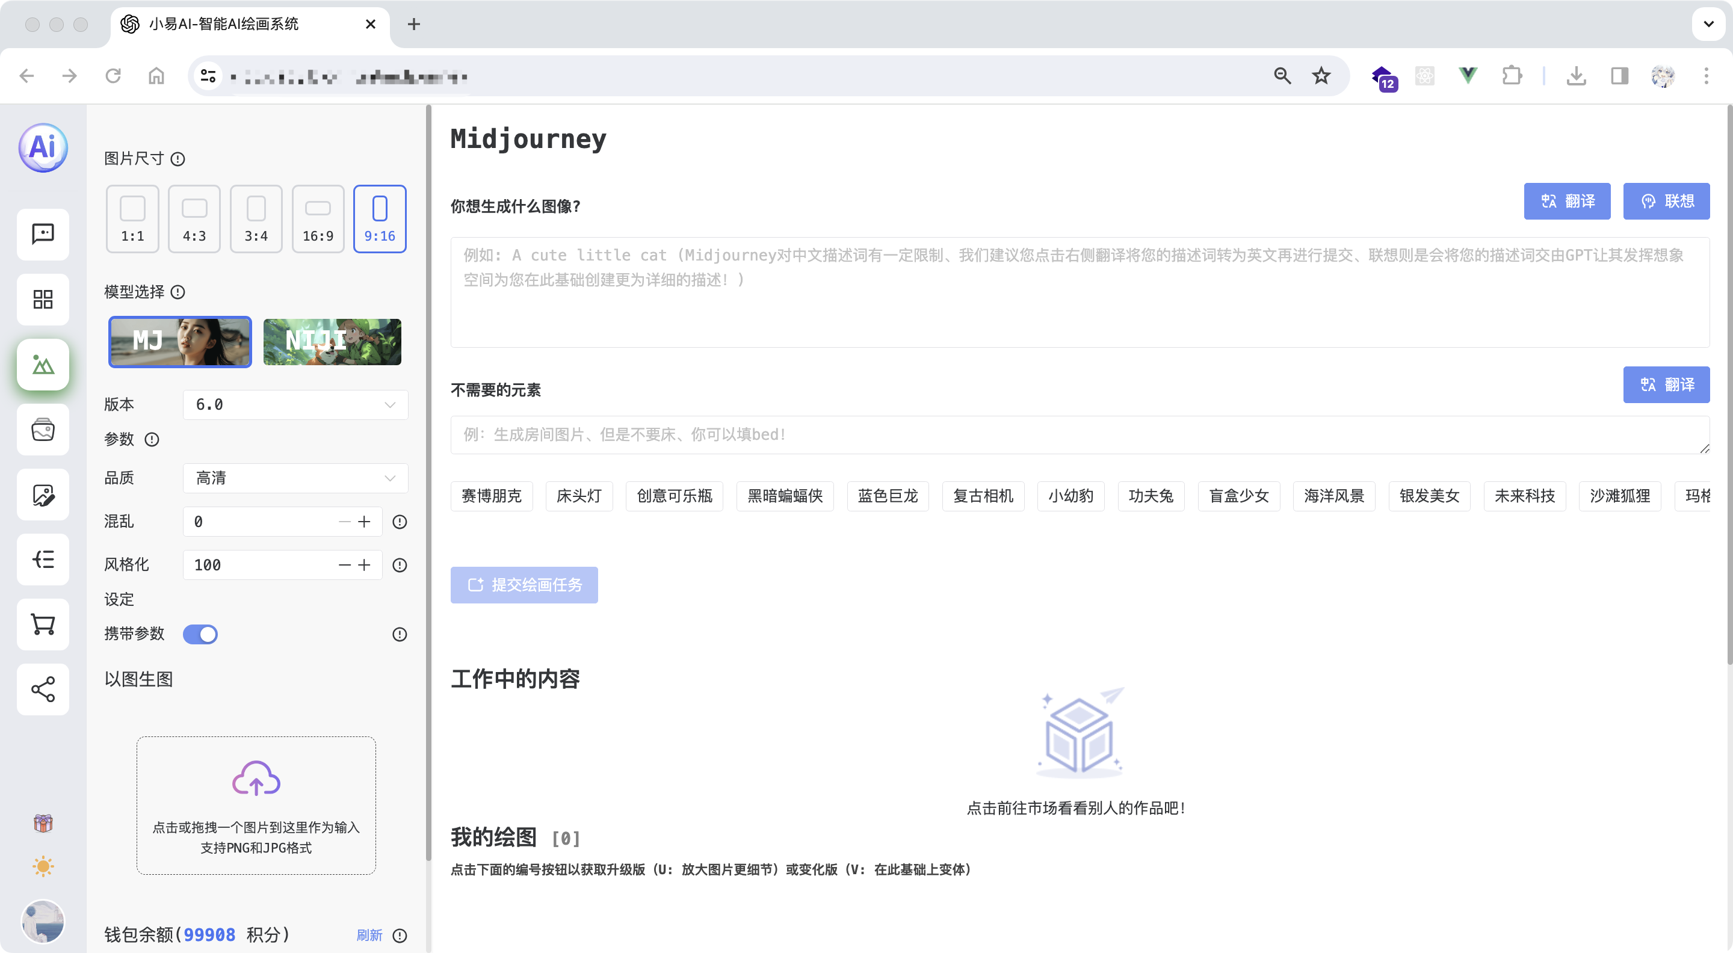Click the Ai logo at top left
This screenshot has height=953, width=1733.
(43, 147)
